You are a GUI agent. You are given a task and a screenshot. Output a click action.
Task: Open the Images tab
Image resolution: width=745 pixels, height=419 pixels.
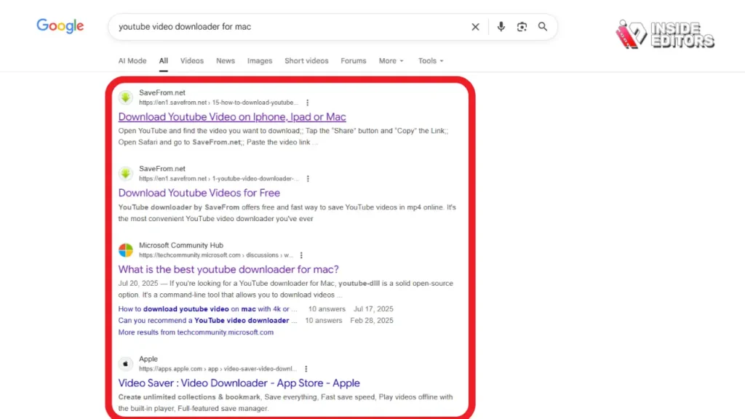click(260, 61)
